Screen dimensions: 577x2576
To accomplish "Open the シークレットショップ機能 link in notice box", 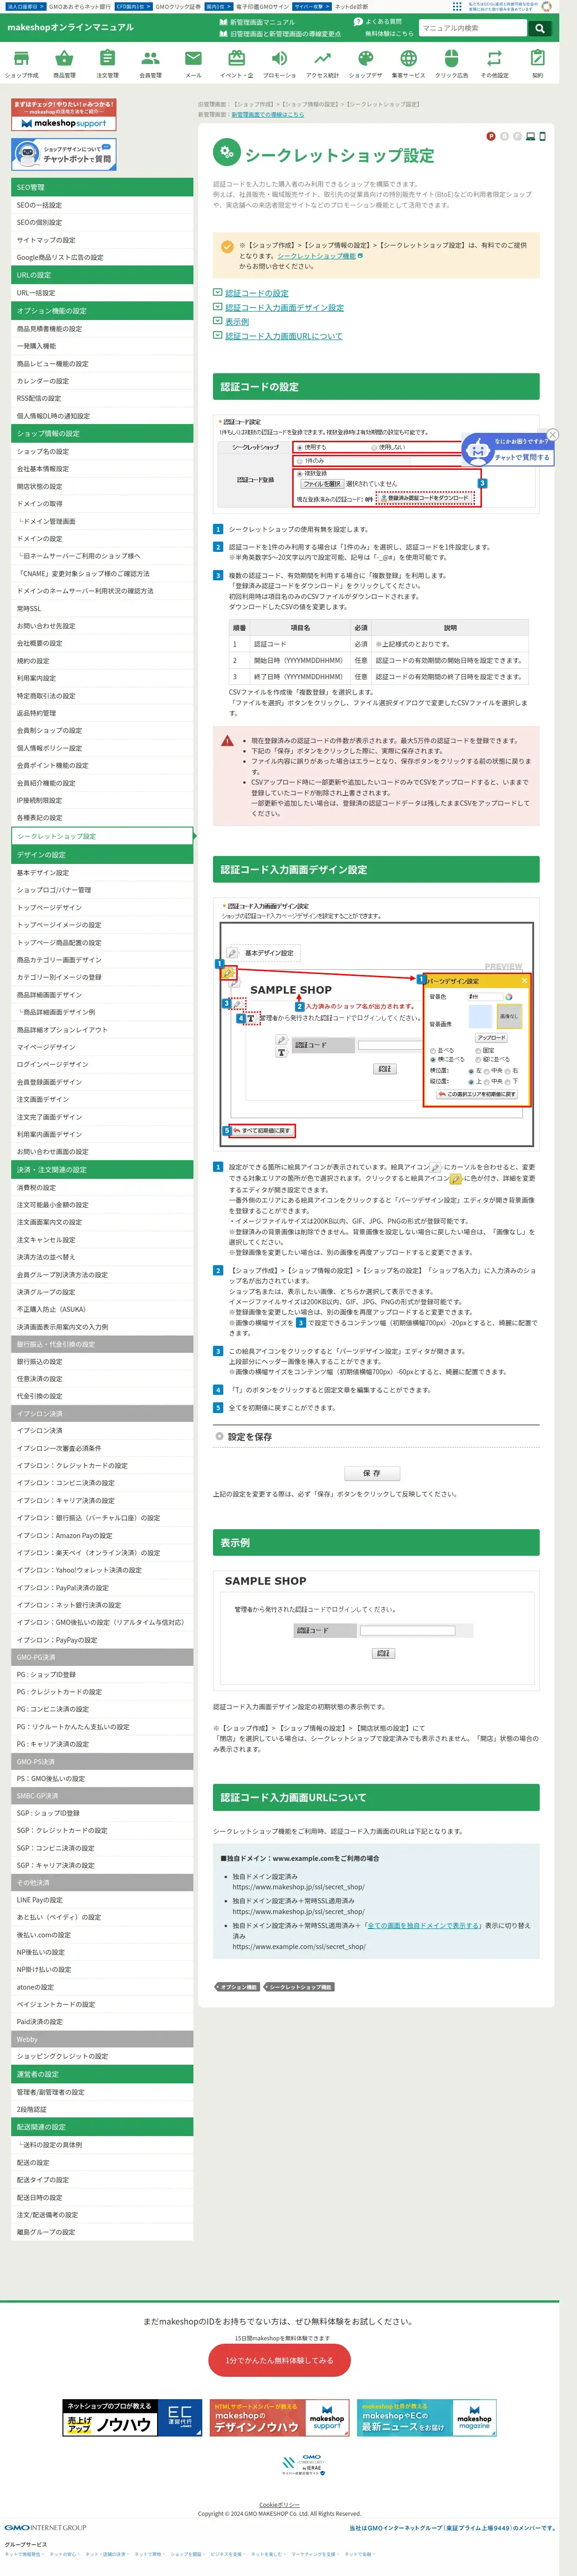I will click(x=316, y=256).
